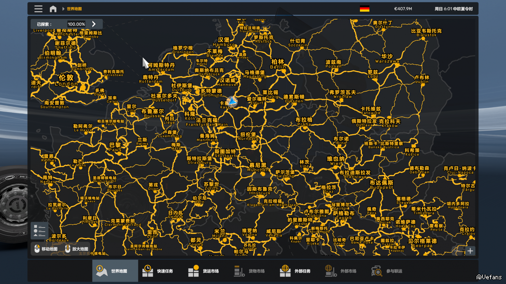Select Białystok on the map
The width and height of the screenshot is (506, 284).
coord(426,33)
